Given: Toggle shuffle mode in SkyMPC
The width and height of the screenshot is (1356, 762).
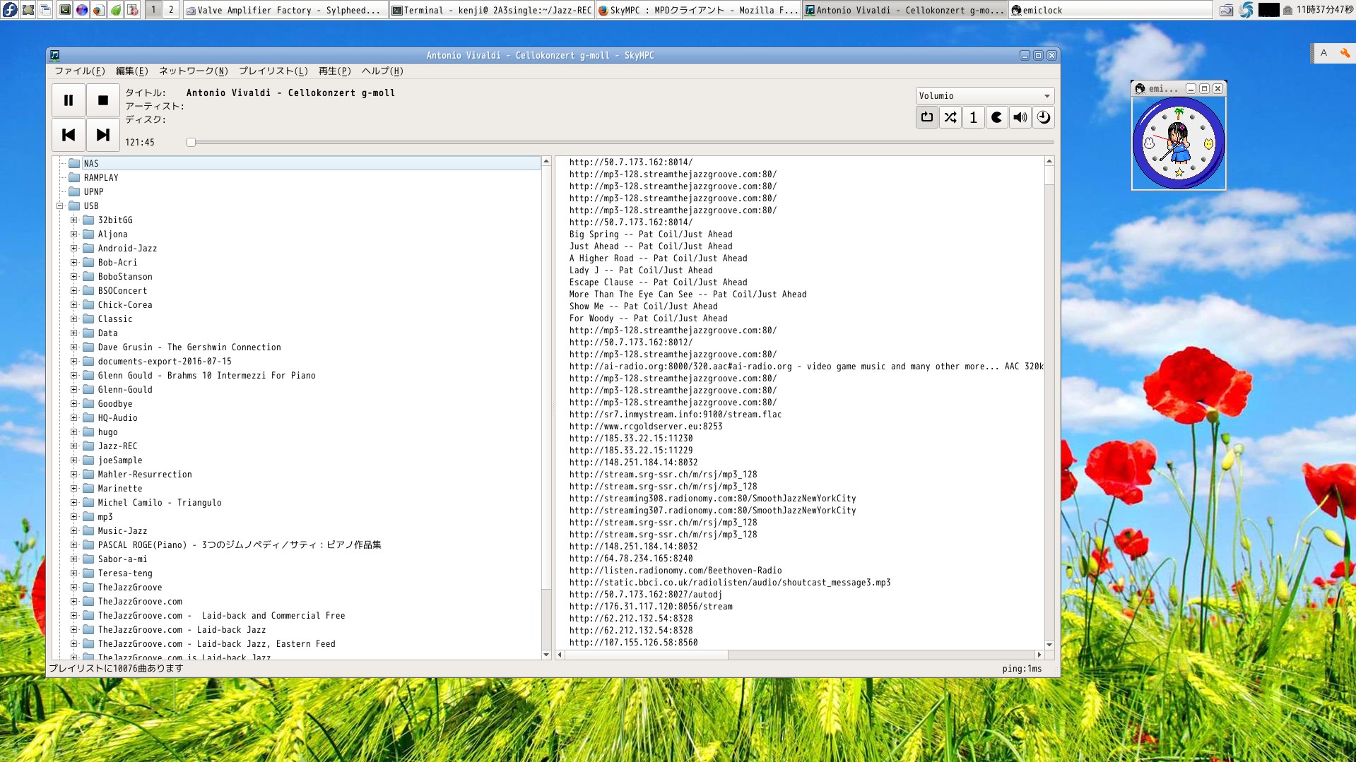Looking at the screenshot, I should tap(950, 117).
